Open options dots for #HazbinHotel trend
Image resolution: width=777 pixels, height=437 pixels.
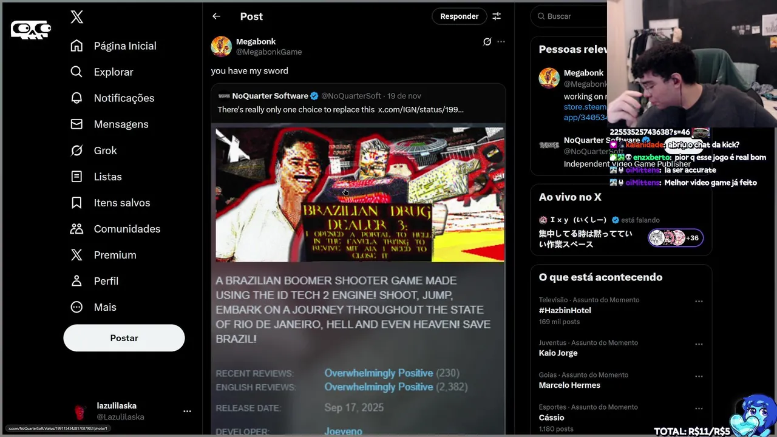coord(699,301)
